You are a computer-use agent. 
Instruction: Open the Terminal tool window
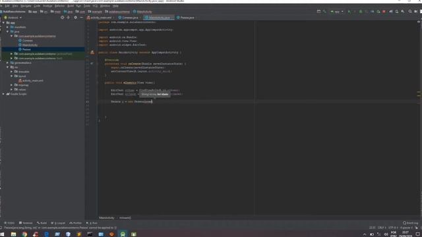click(26, 223)
